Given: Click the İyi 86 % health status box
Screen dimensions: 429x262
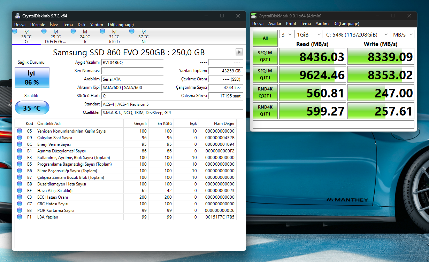Looking at the screenshot, I should [x=32, y=78].
